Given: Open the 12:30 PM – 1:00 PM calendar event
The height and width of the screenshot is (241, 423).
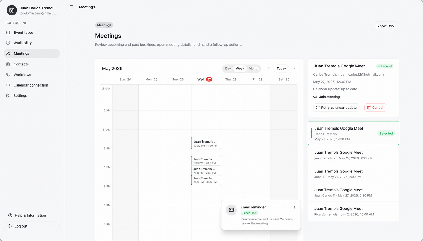Looking at the screenshot, I should (206, 143).
